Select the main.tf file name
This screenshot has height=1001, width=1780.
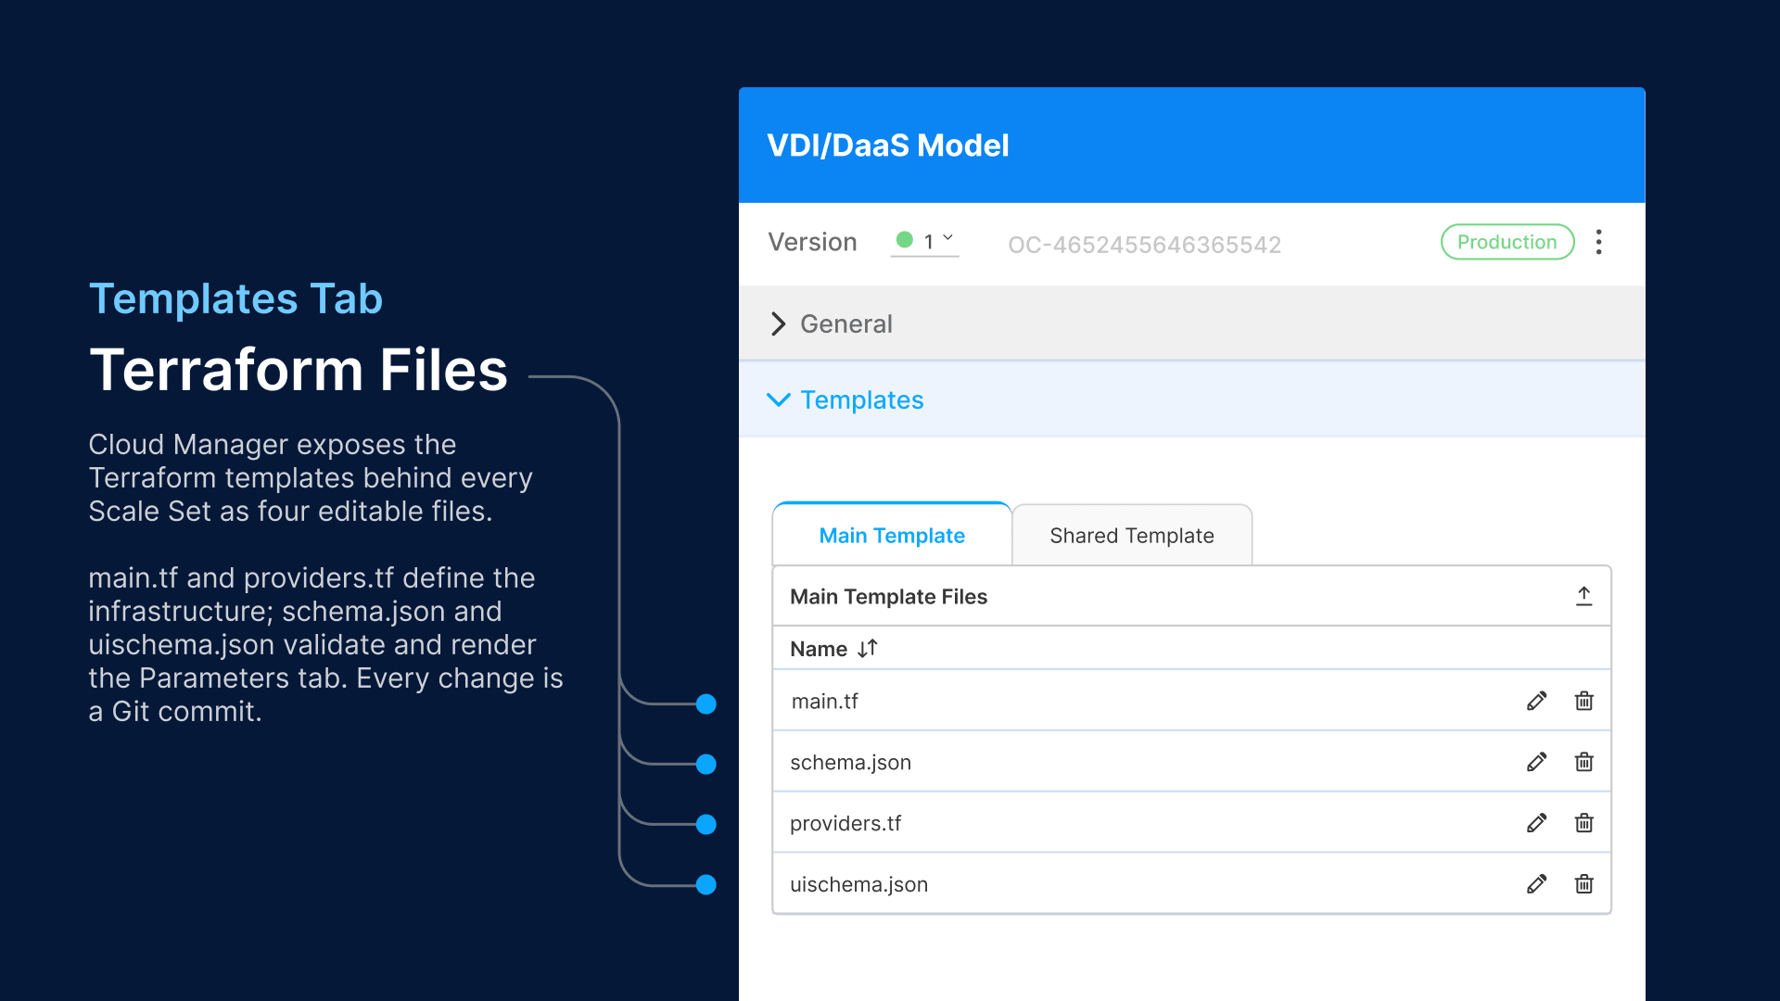click(824, 702)
